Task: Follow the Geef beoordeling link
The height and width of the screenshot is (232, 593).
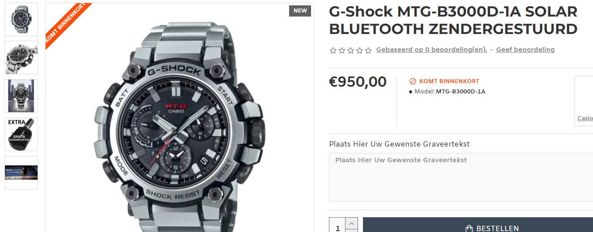Action: pos(525,50)
